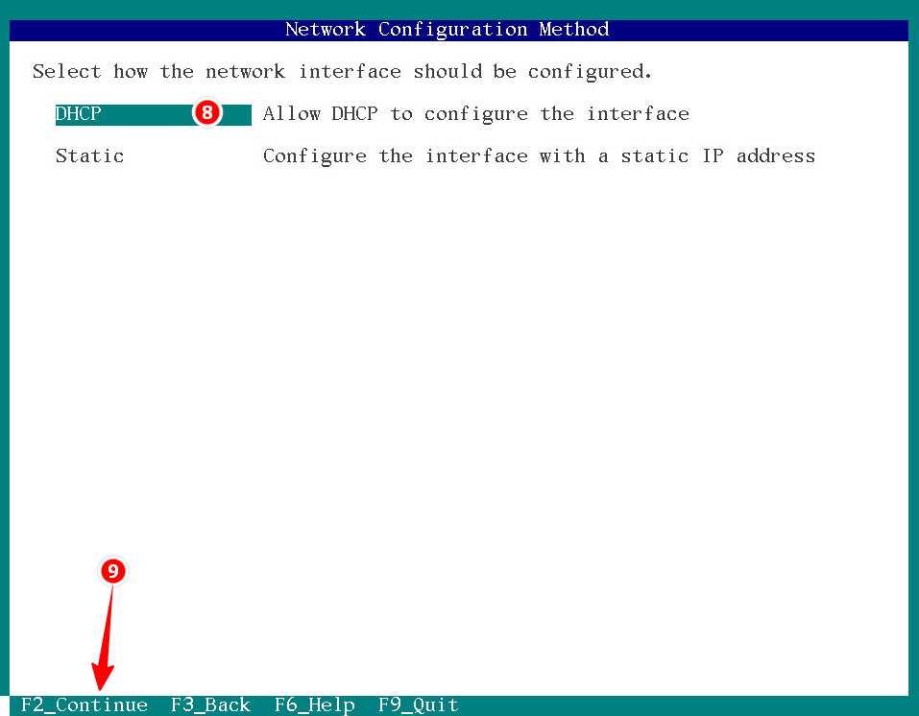The height and width of the screenshot is (716, 919).
Task: Click the Network Configuration Method title bar
Action: pyautogui.click(x=459, y=30)
